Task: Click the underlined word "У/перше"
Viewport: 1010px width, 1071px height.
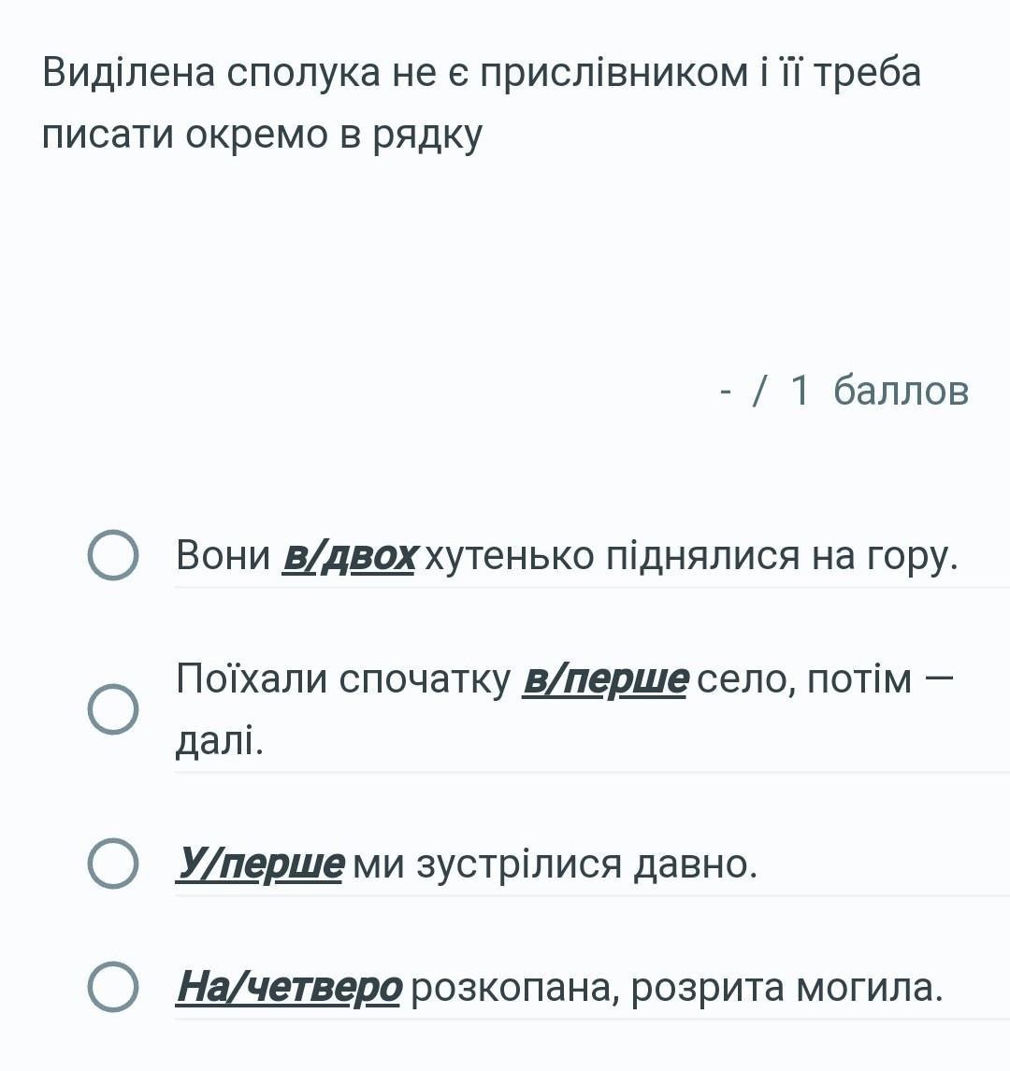Action: point(259,864)
